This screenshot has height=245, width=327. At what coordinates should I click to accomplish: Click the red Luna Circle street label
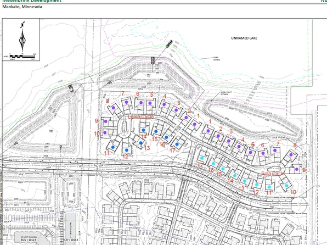(141, 116)
